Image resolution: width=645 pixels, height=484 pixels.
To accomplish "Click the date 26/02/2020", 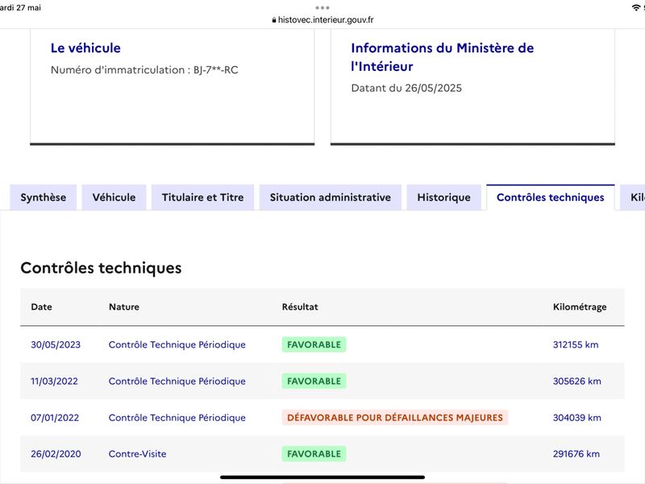I will (x=56, y=454).
